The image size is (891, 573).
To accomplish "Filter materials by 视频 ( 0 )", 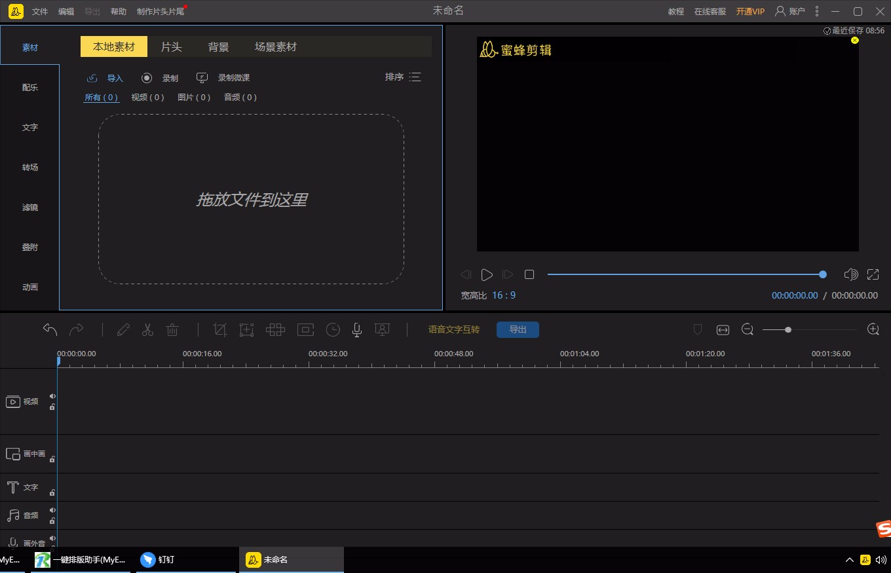I will [147, 98].
